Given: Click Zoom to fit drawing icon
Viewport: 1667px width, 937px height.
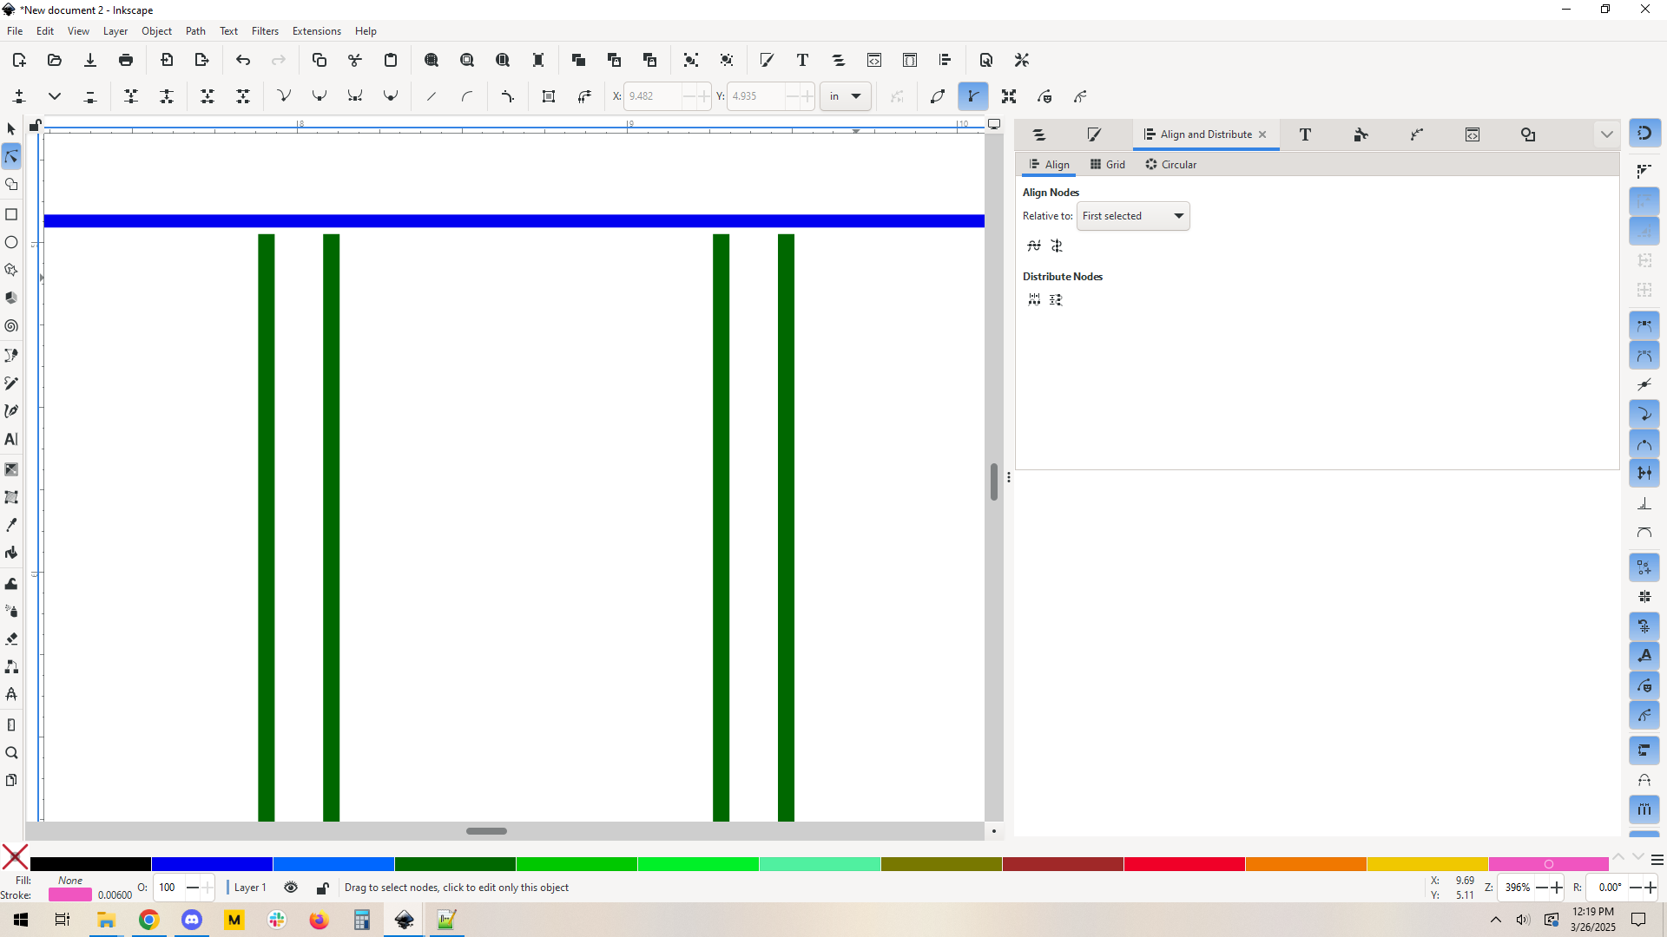Looking at the screenshot, I should coord(467,60).
